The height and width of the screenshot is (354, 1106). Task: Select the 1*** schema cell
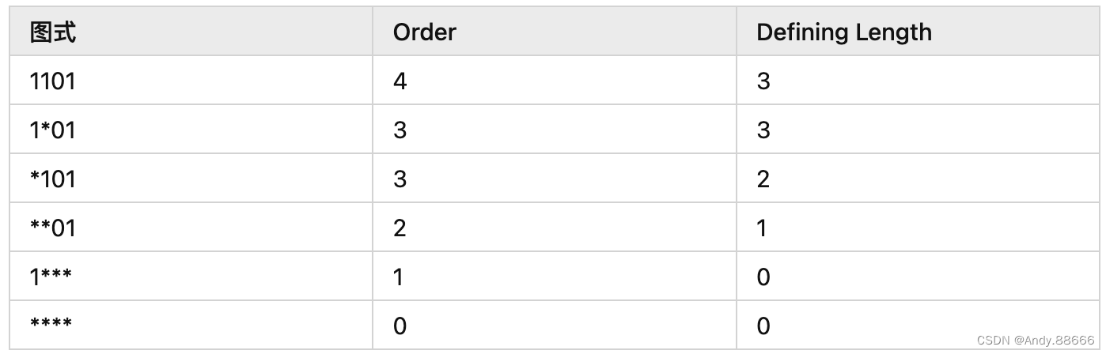(51, 277)
